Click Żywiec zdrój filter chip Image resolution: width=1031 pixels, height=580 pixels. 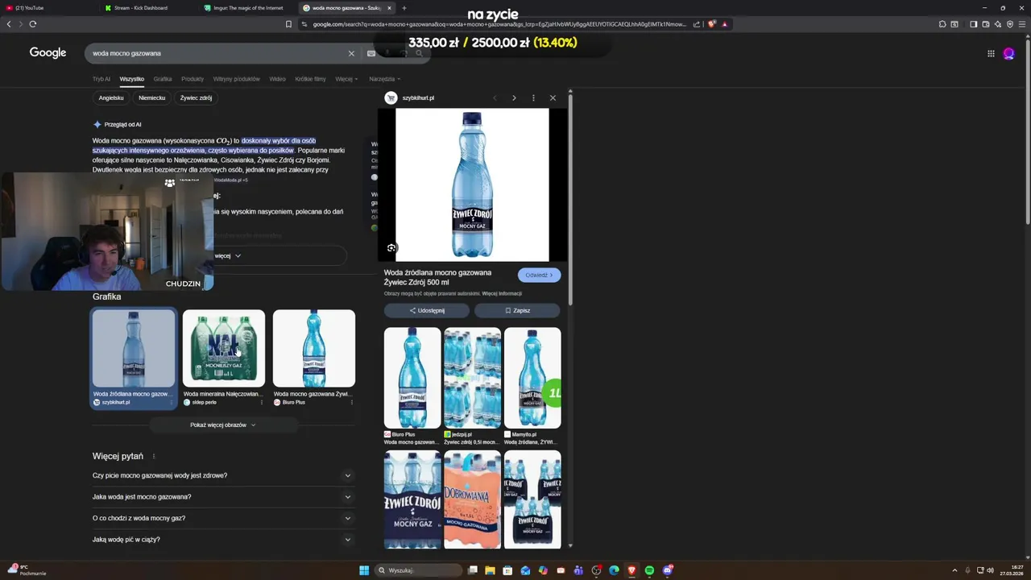coord(196,97)
